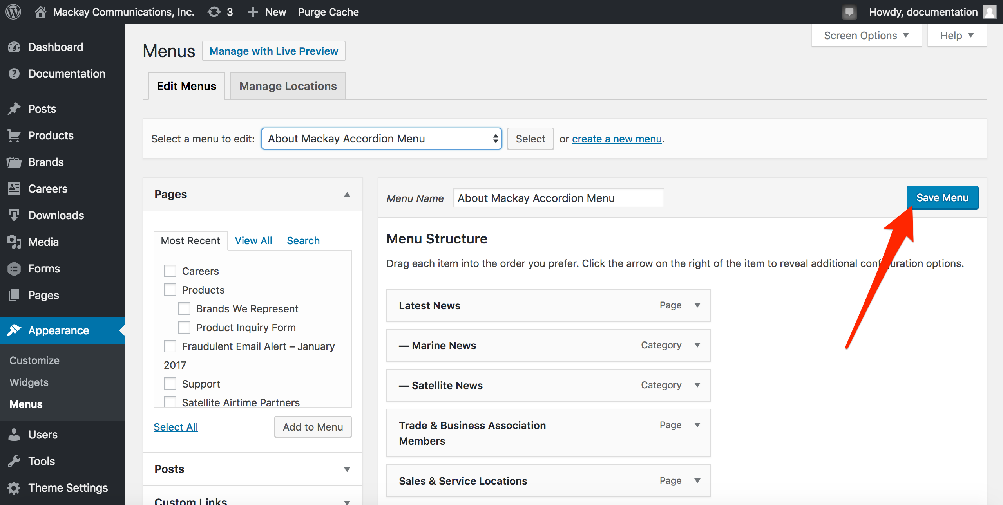
Task: Check the Brands We Represent checkbox
Action: (x=184, y=308)
